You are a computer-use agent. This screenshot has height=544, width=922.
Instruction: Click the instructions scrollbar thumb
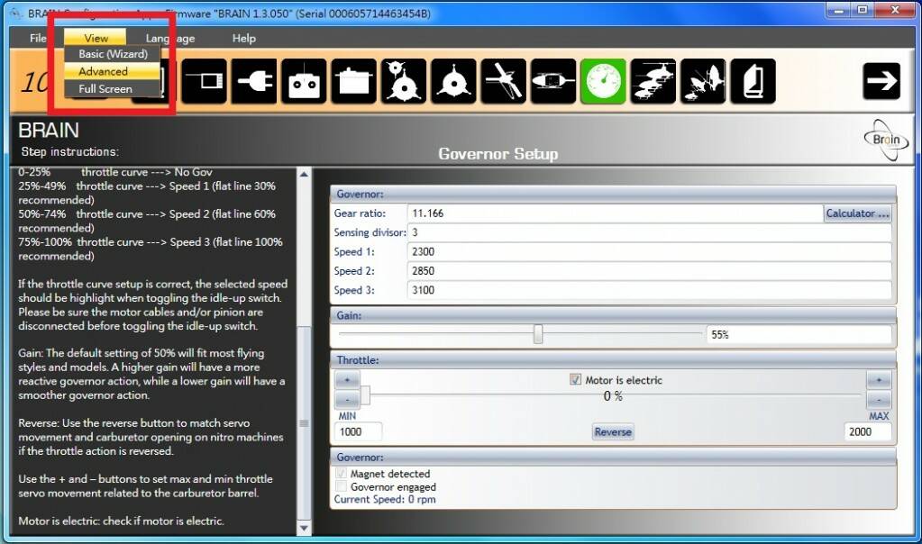(x=304, y=423)
